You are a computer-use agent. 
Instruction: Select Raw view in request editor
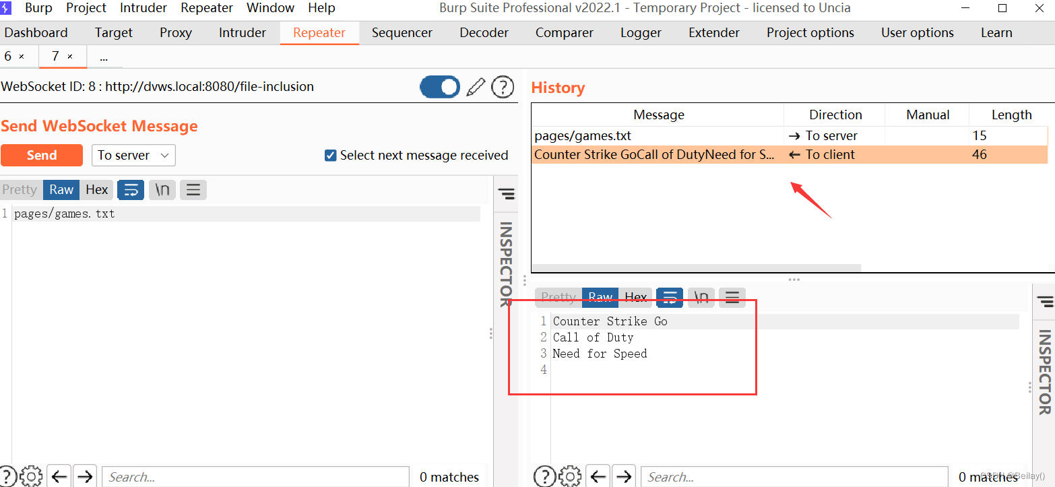(61, 190)
